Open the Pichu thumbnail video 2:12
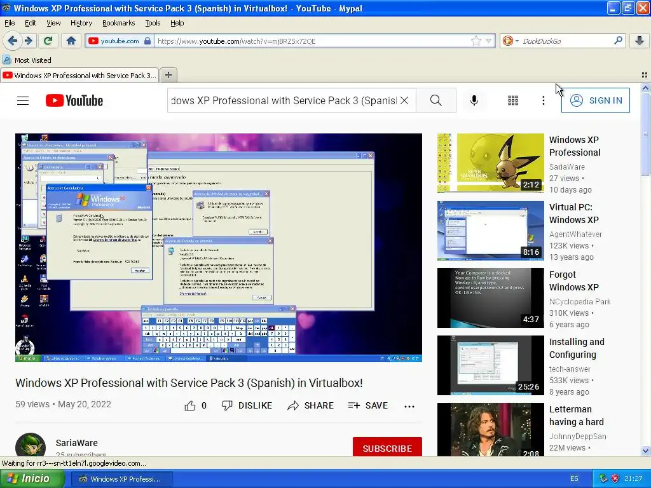 tap(490, 163)
